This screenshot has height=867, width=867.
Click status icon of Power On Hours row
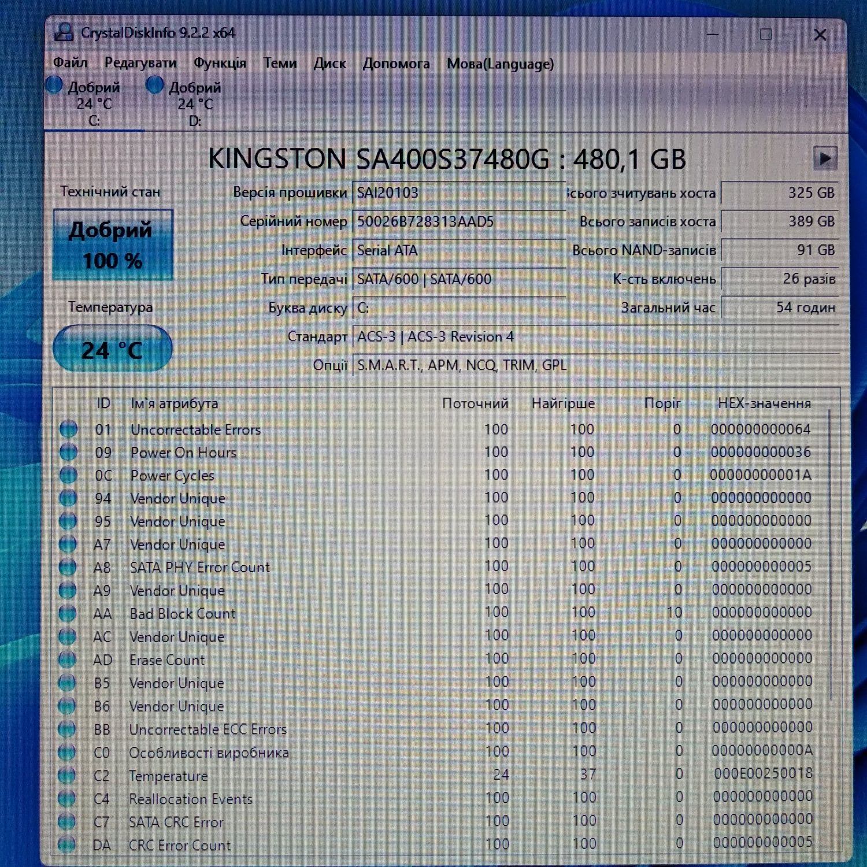tap(68, 451)
